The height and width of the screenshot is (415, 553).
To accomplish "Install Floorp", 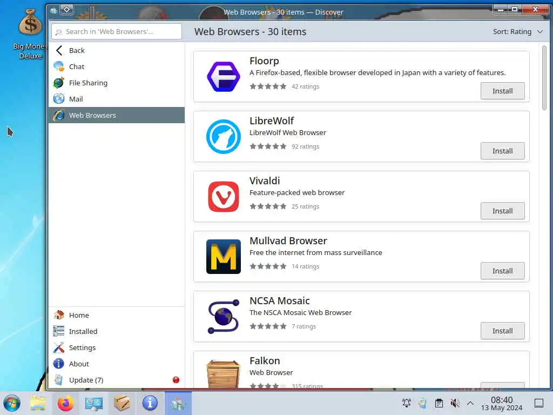I will pos(502,91).
